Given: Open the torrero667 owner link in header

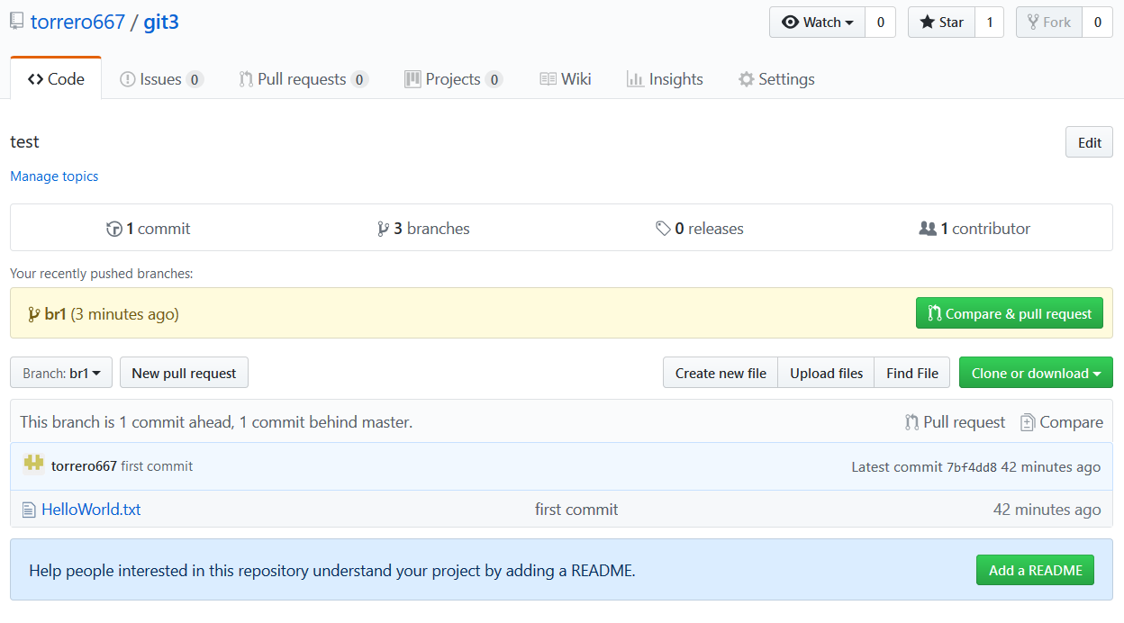Looking at the screenshot, I should coord(77,22).
